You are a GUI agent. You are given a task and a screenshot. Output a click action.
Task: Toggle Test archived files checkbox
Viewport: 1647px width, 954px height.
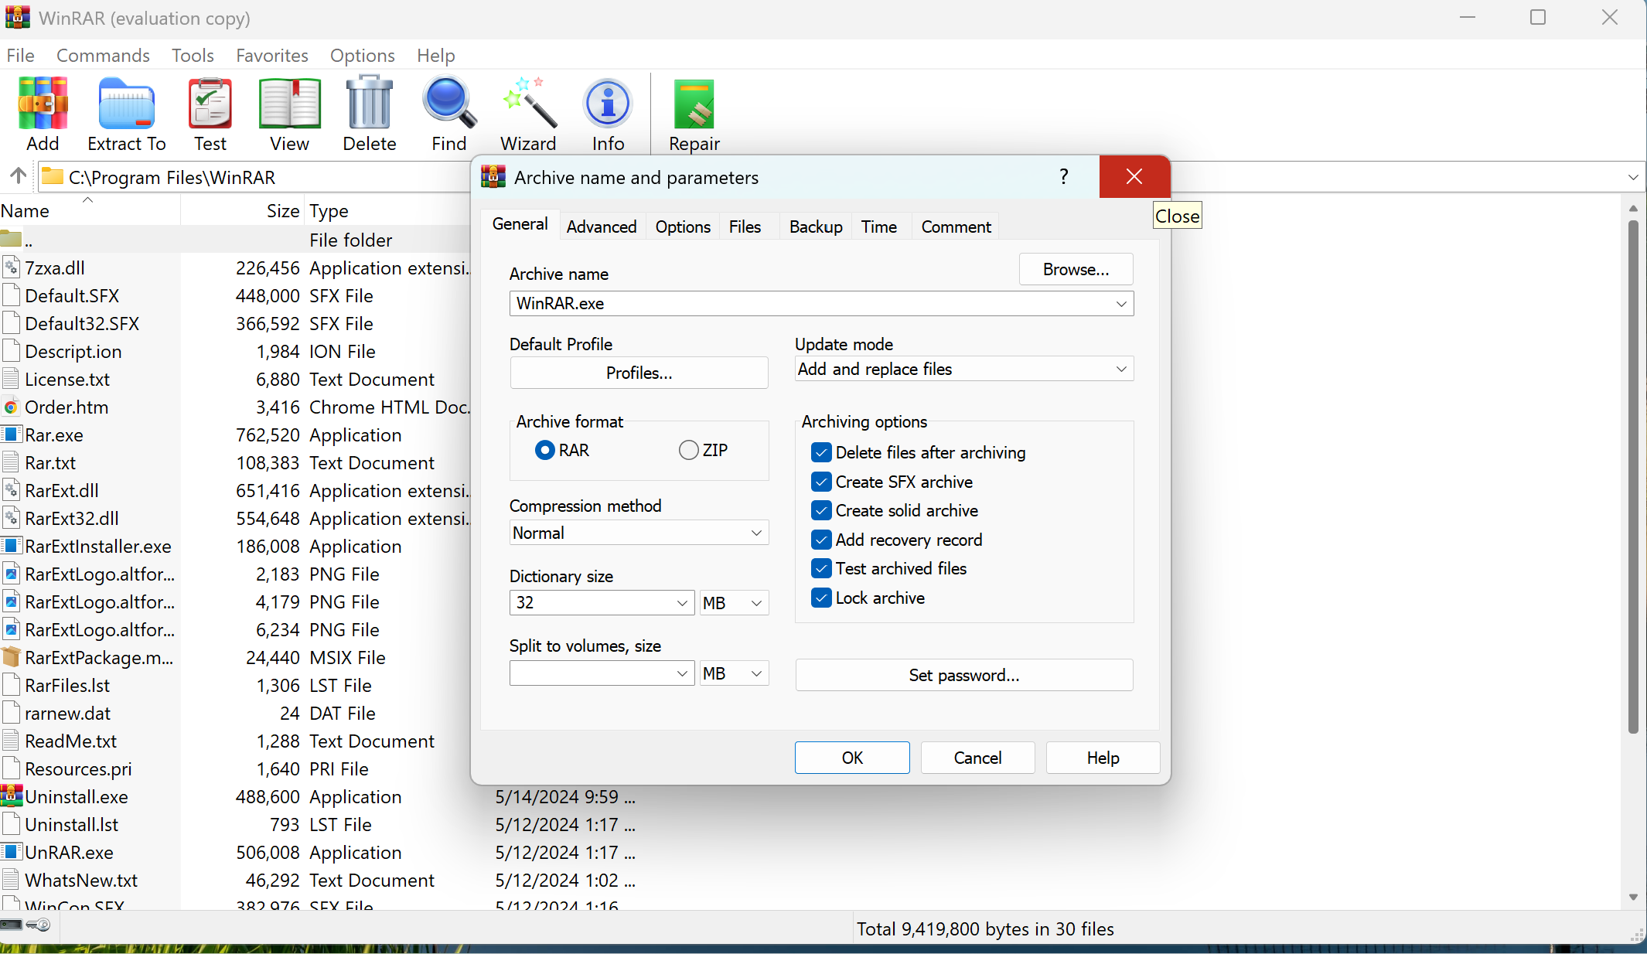pyautogui.click(x=821, y=568)
